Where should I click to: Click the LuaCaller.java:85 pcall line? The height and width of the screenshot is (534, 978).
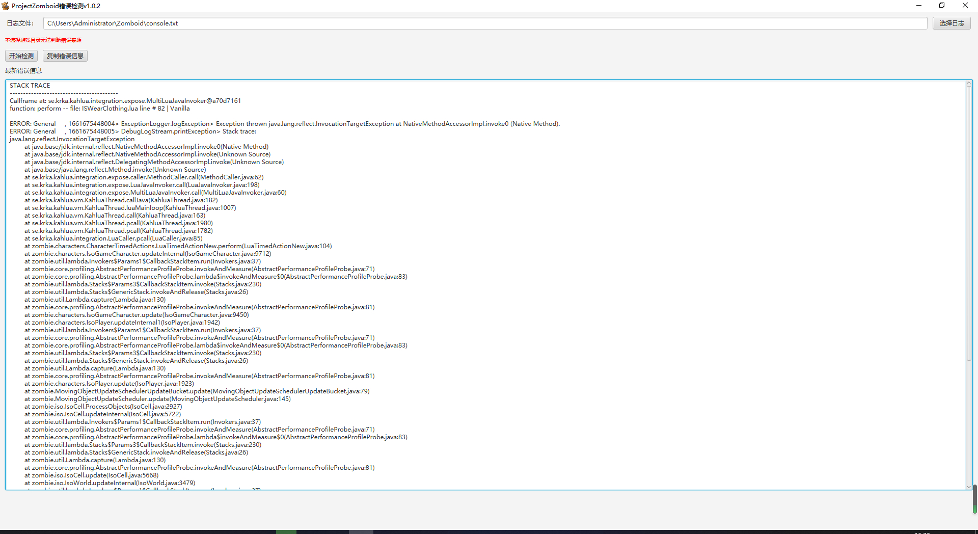point(114,238)
